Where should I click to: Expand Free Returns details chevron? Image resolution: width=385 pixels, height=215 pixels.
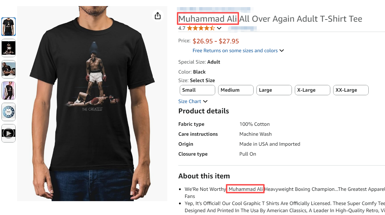(x=282, y=51)
